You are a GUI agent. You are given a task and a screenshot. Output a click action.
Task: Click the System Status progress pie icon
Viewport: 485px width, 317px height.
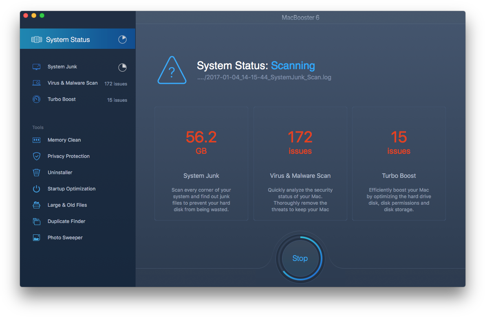(x=123, y=39)
